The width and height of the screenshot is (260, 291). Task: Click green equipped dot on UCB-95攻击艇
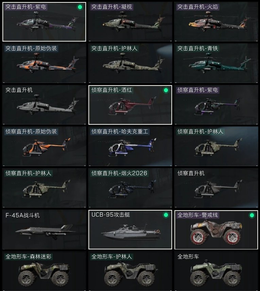166,215
